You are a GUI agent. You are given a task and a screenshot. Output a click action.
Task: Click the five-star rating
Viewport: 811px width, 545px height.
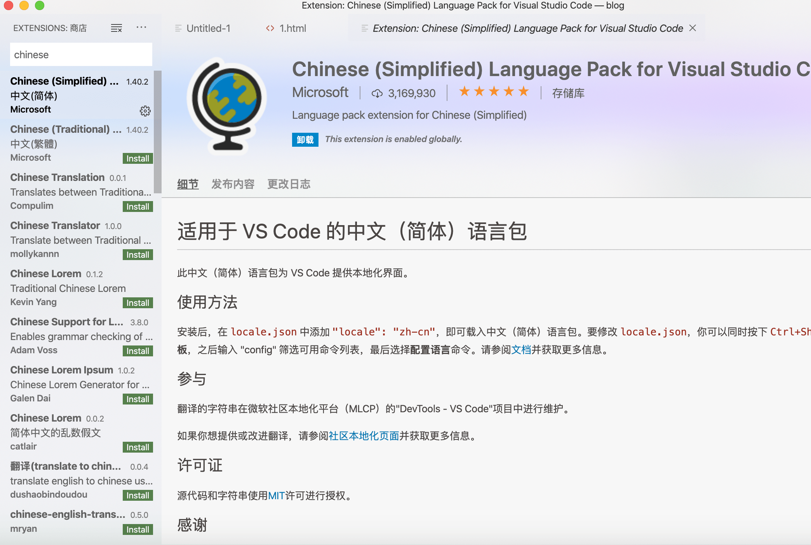[494, 92]
